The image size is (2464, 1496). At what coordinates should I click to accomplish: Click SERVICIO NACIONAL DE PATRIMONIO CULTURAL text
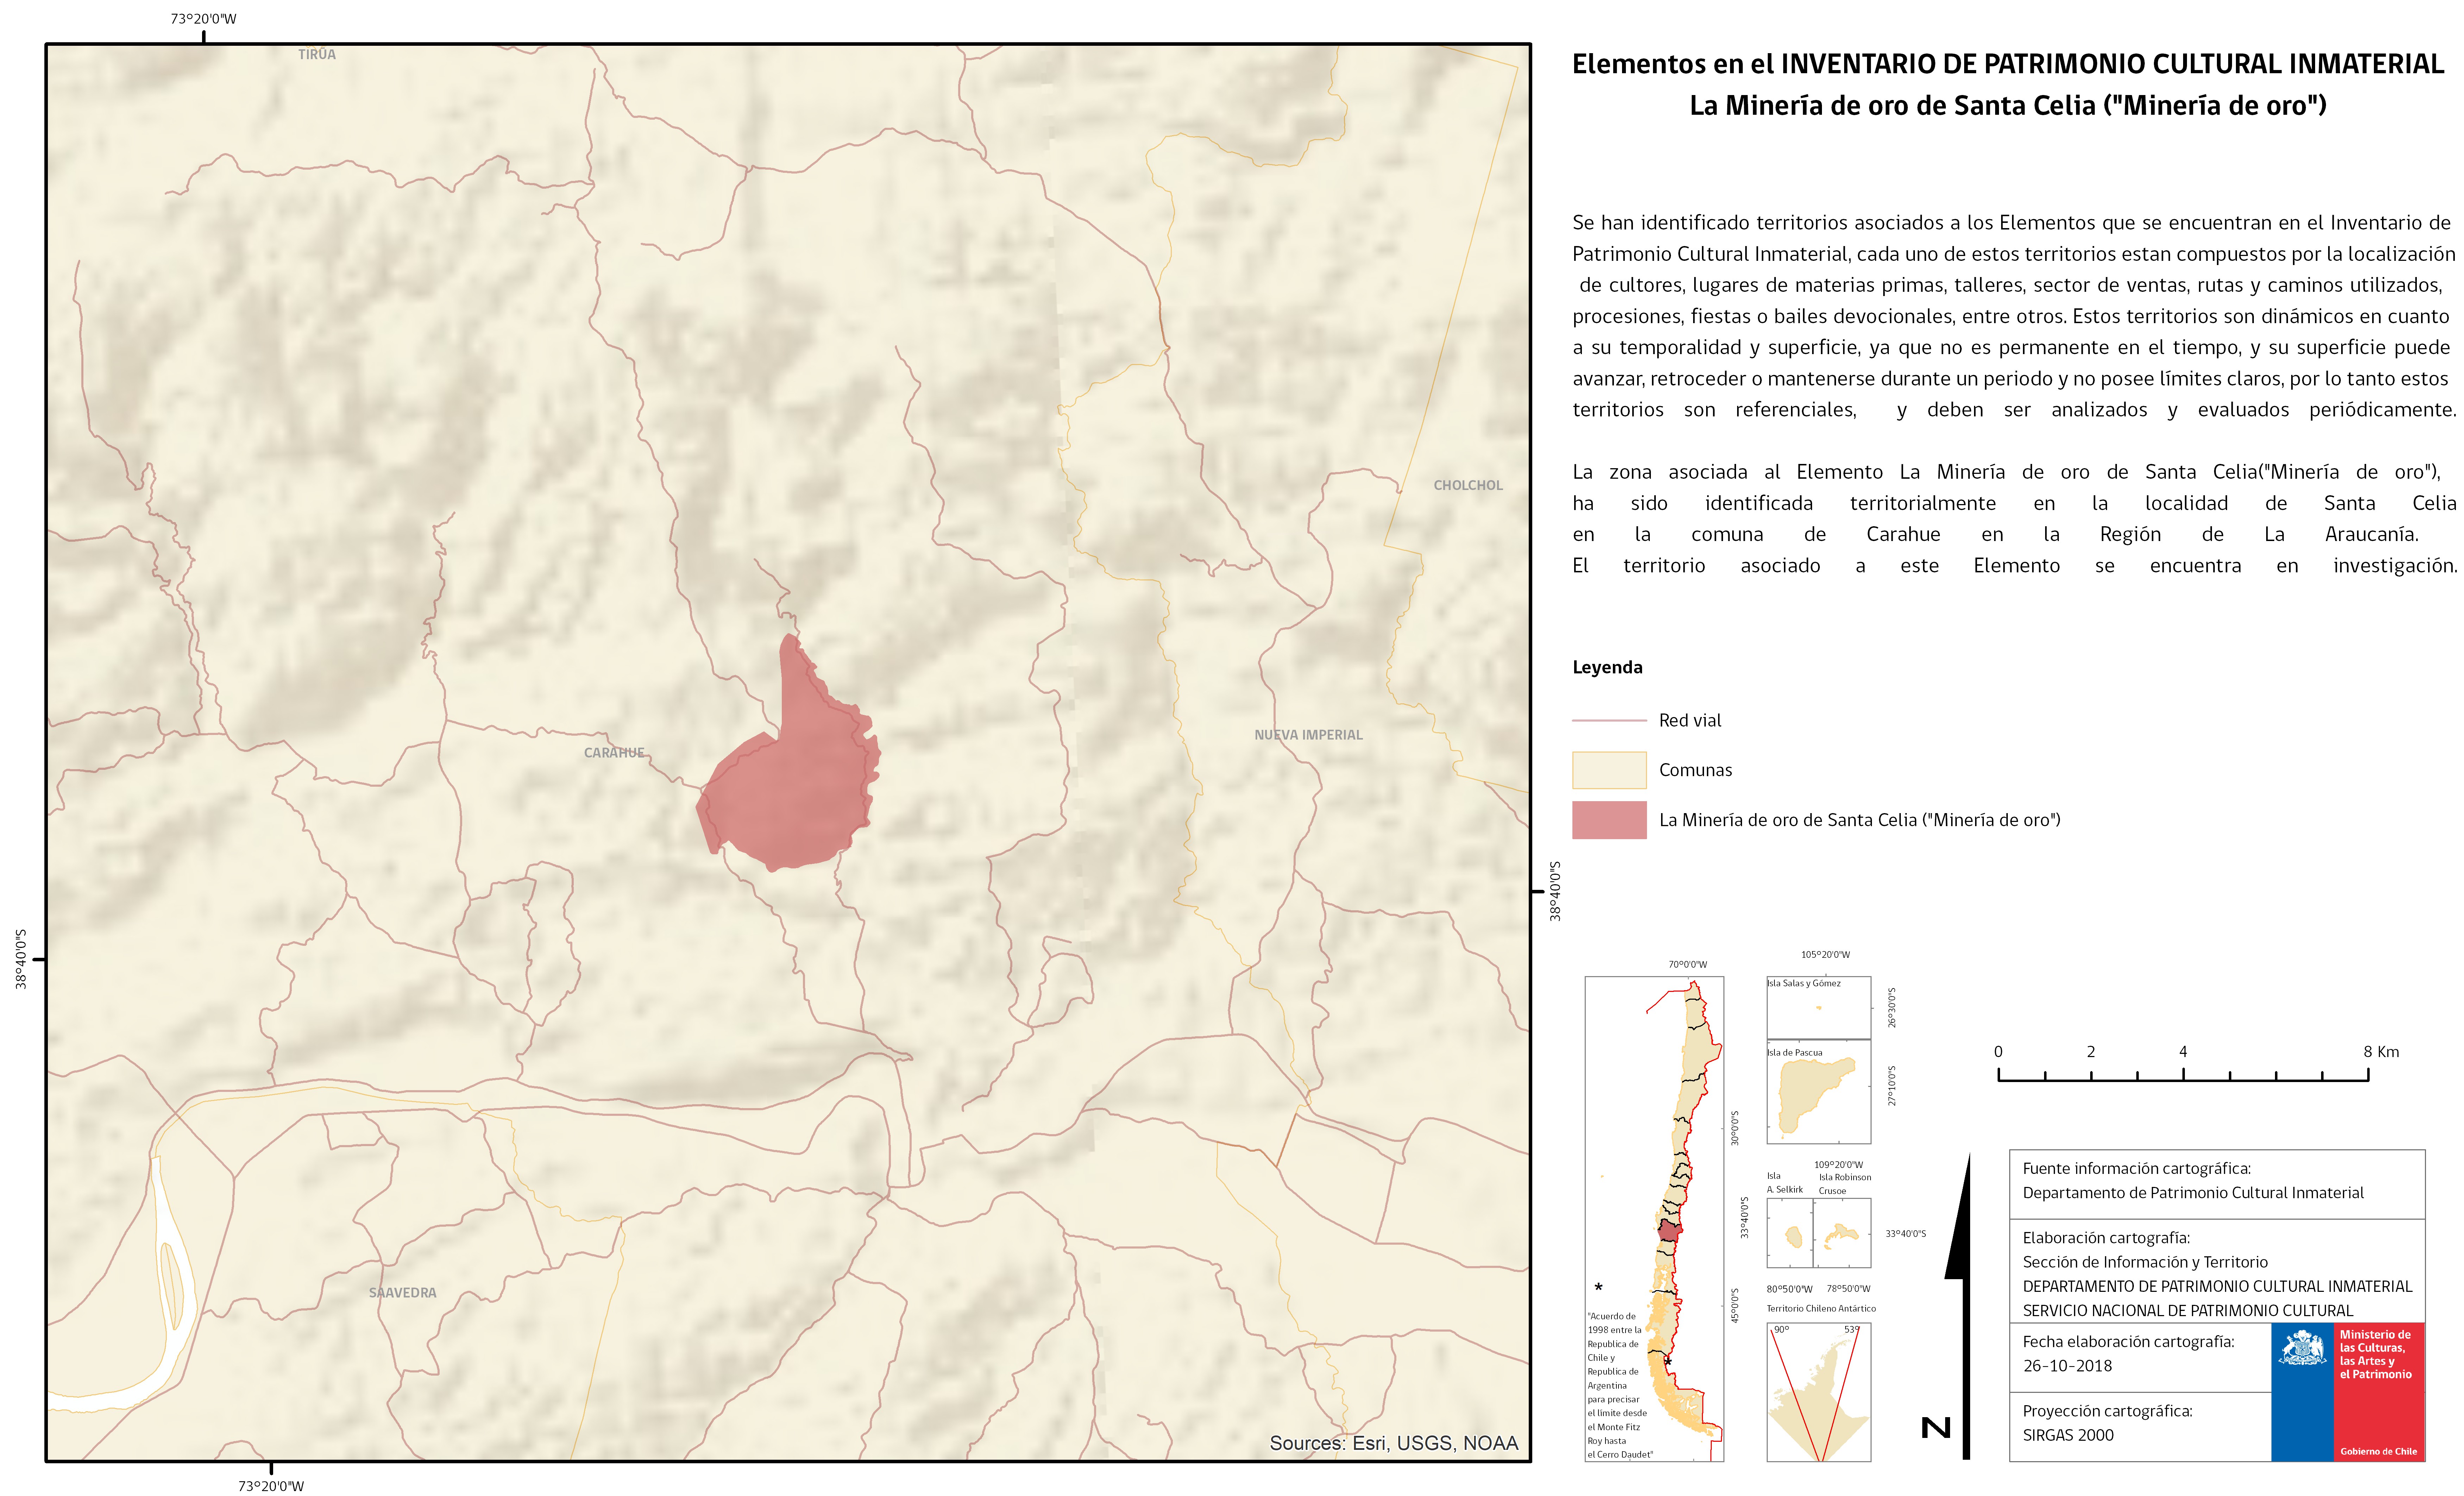[2188, 1311]
